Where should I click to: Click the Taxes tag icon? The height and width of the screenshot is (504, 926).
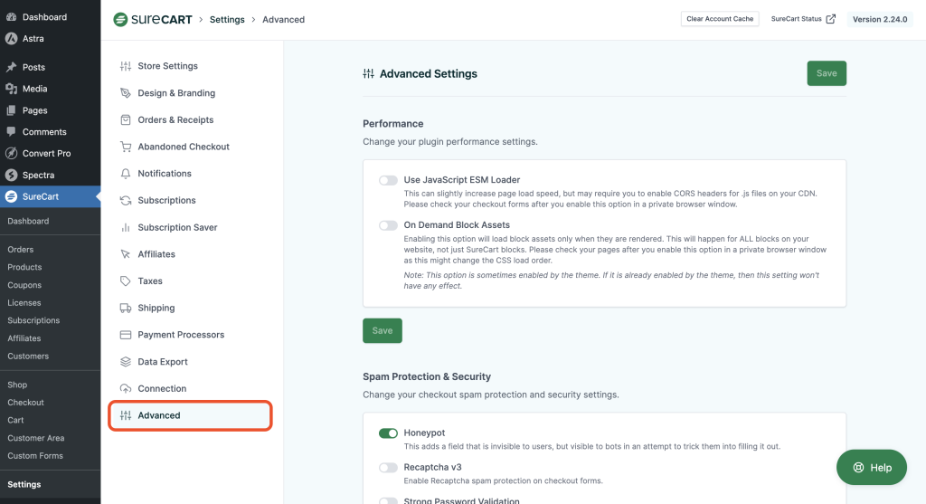pyautogui.click(x=125, y=281)
